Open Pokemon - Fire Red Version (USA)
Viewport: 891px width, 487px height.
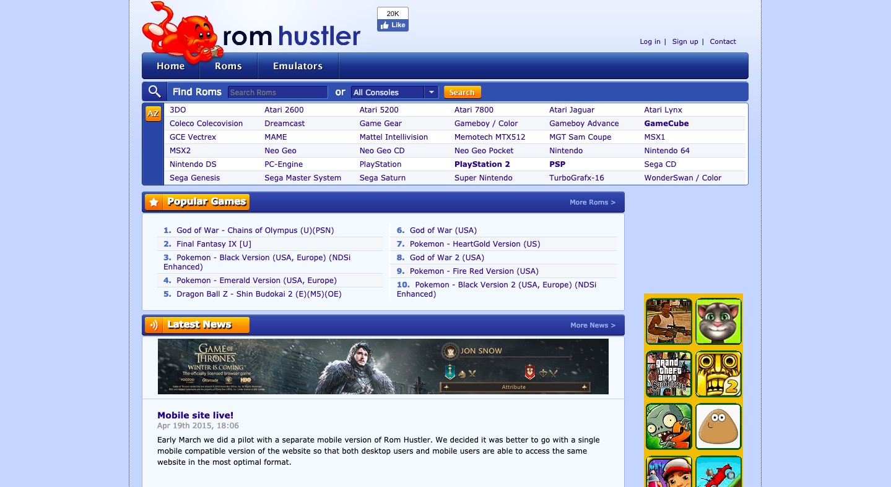(x=474, y=271)
